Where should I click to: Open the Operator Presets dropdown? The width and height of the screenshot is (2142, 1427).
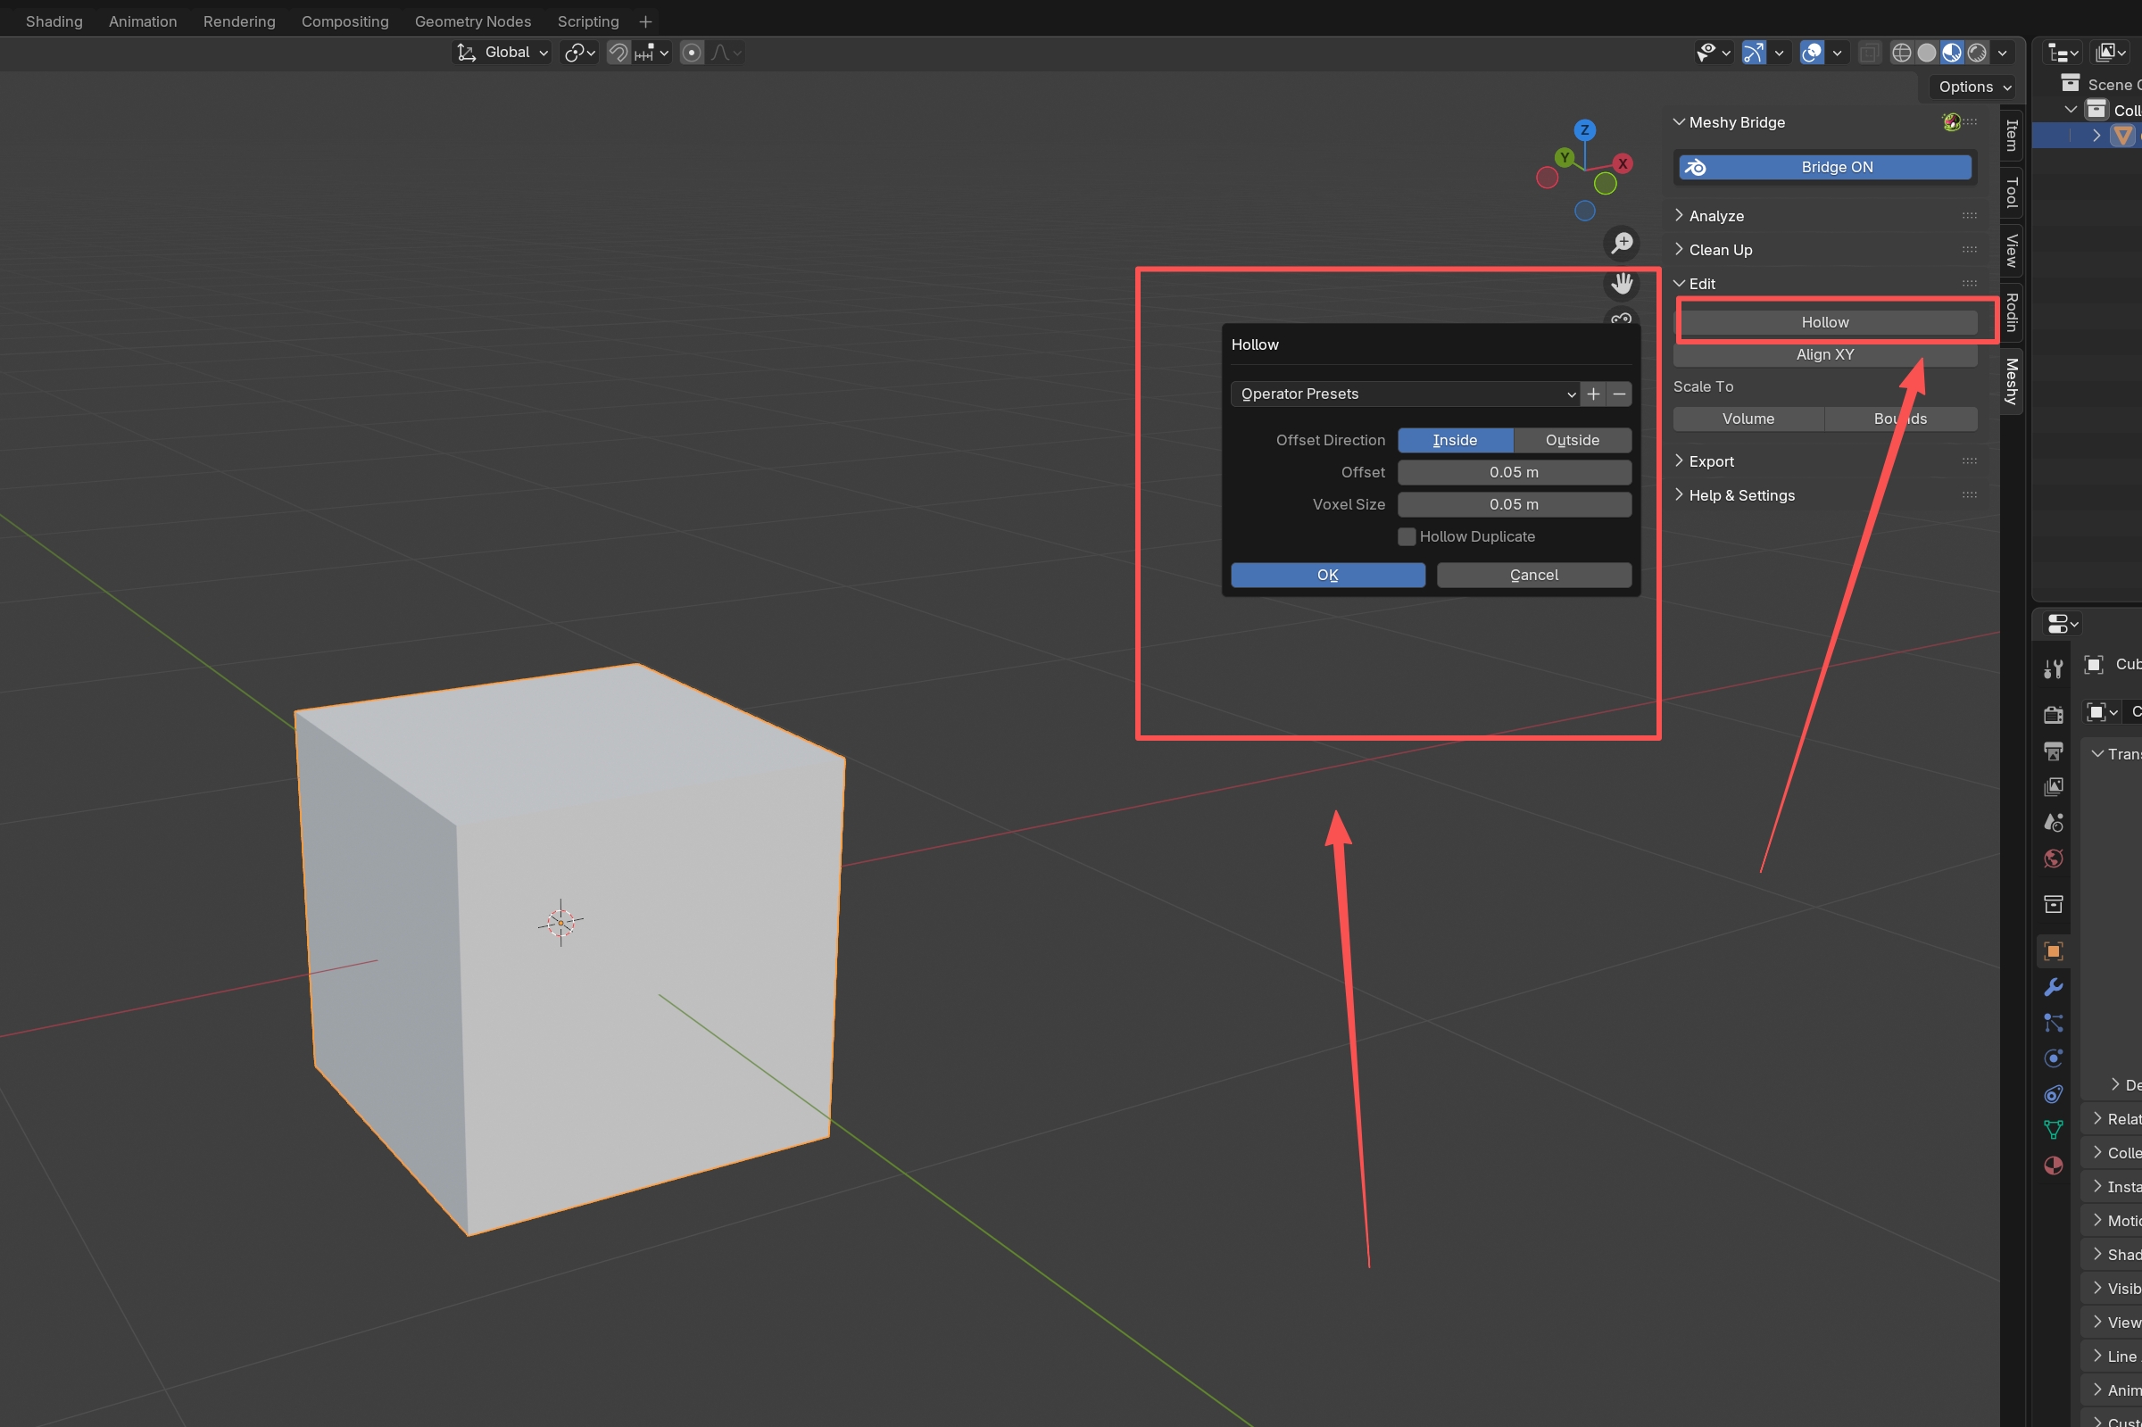click(x=1404, y=394)
